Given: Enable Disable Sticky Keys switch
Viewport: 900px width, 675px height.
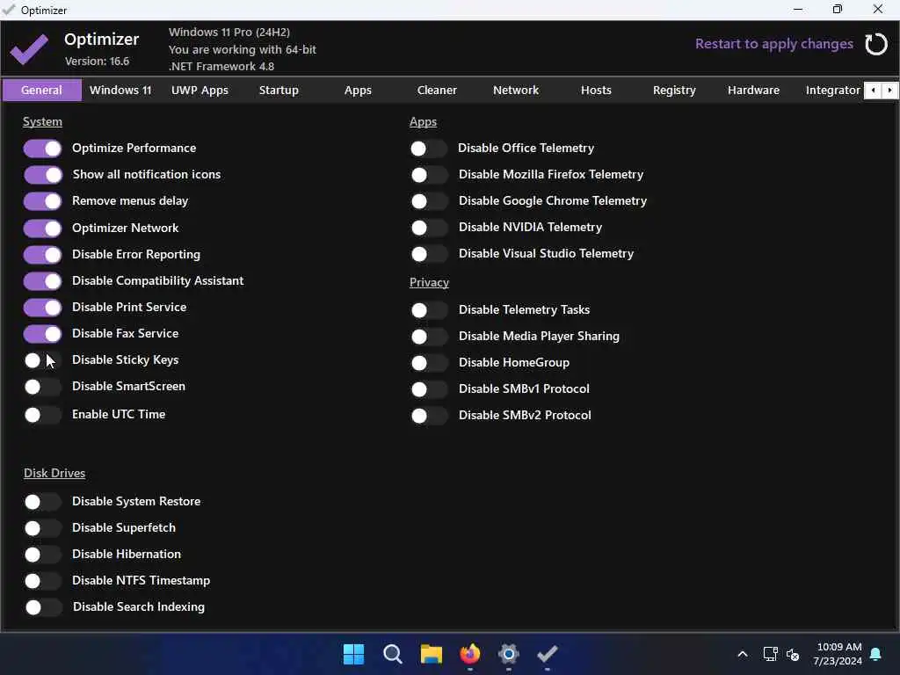Looking at the screenshot, I should point(42,360).
